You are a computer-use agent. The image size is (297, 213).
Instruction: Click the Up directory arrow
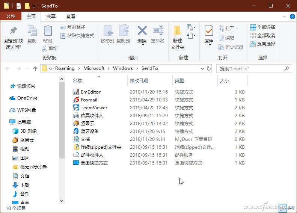tap(35, 68)
